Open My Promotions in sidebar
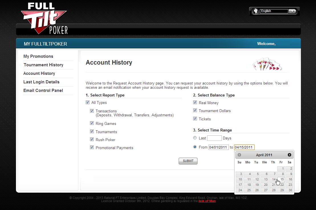The width and height of the screenshot is (316, 210). 38,56
